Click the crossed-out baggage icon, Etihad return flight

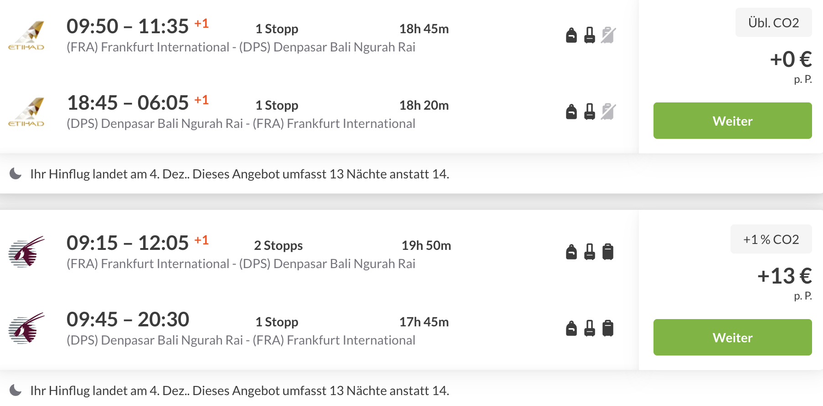point(608,112)
